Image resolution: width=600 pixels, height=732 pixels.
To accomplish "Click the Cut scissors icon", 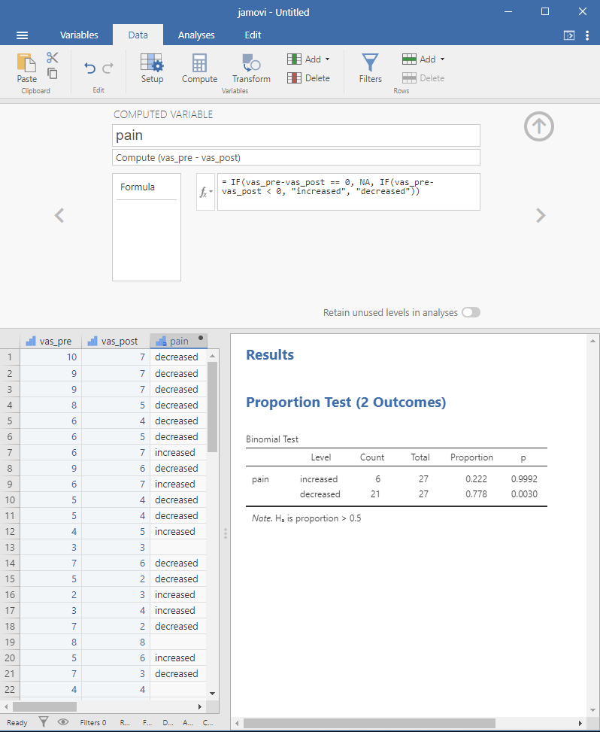I will click(x=52, y=58).
